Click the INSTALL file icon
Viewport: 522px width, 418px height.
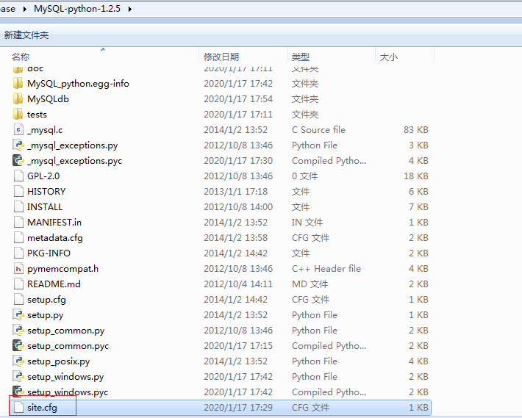click(x=18, y=206)
